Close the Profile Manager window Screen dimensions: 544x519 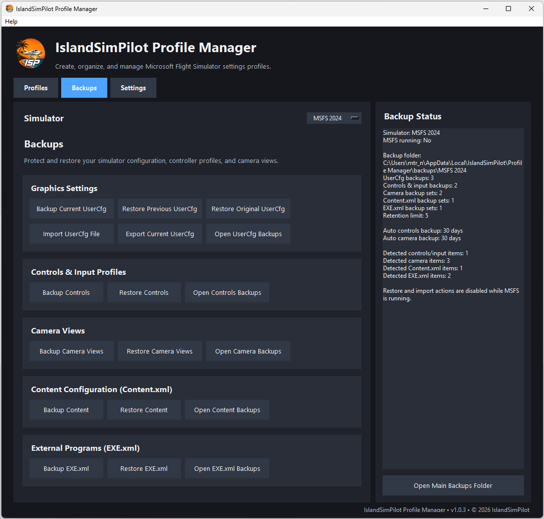pyautogui.click(x=531, y=9)
